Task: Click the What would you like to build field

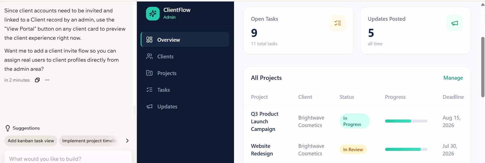Action: 68,159
